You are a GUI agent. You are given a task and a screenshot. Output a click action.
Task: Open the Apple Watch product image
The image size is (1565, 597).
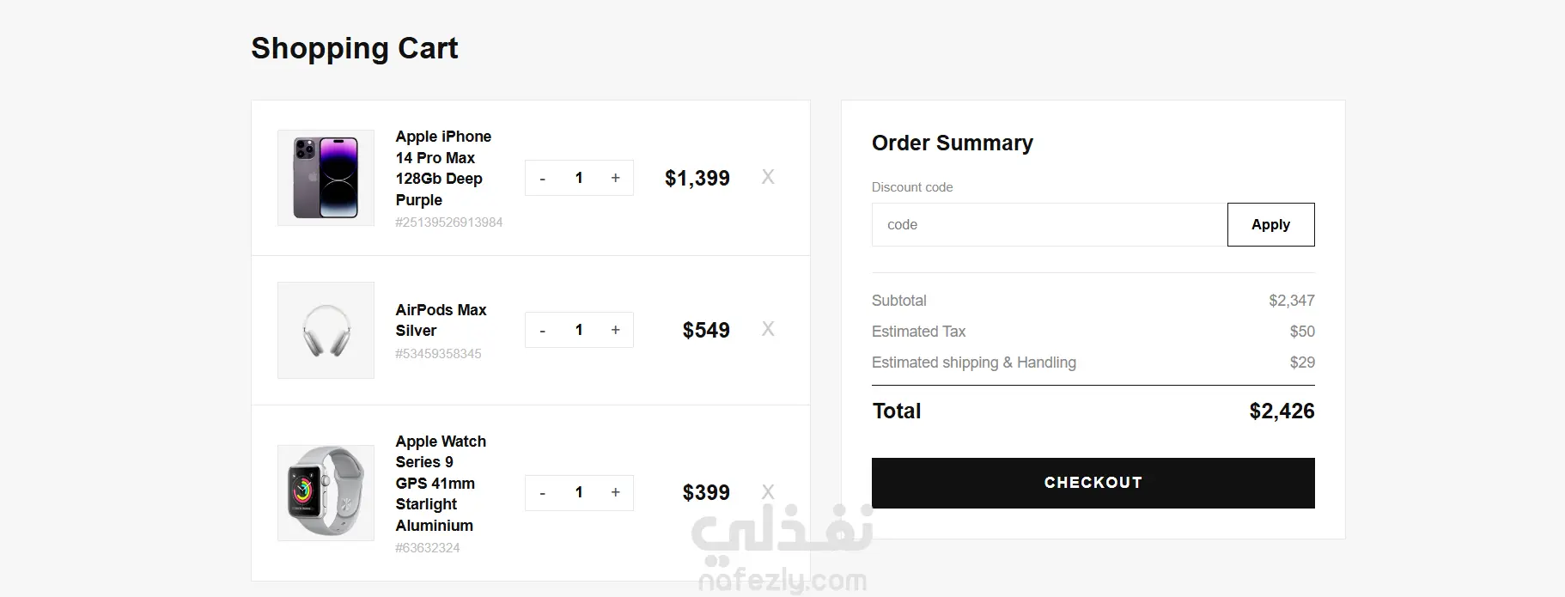tap(326, 492)
